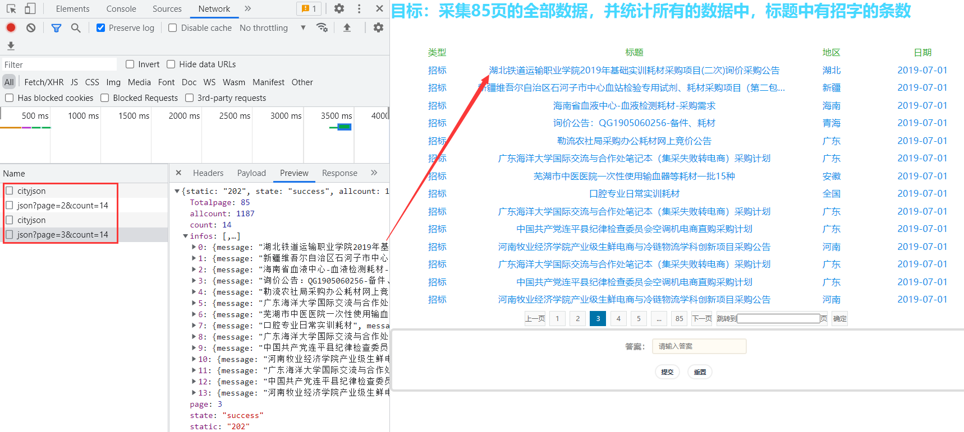Collapse the infos array in preview
Image resolution: width=964 pixels, height=432 pixels.
point(186,236)
